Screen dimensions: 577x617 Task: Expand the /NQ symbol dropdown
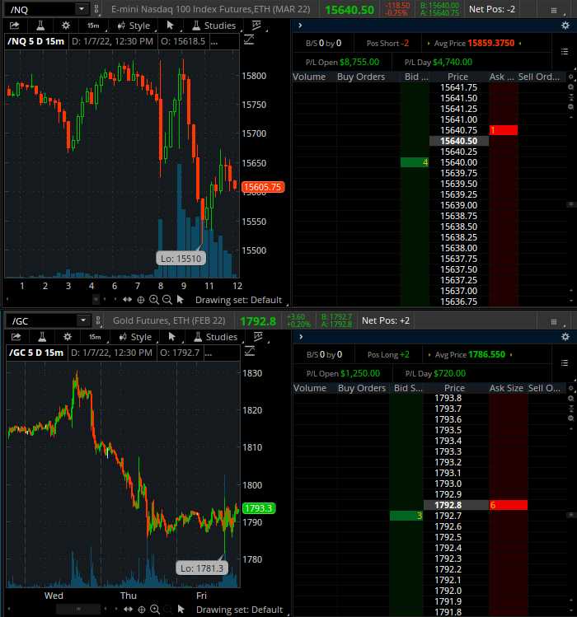[80, 9]
